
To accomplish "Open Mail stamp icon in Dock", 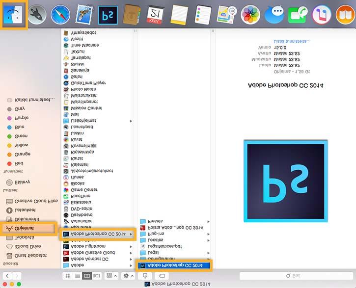I will pos(84,15).
